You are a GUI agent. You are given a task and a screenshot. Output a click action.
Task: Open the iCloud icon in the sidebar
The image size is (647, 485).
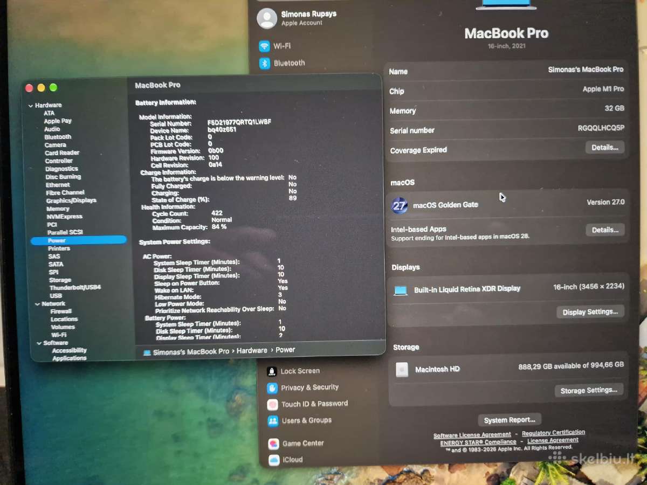click(274, 460)
